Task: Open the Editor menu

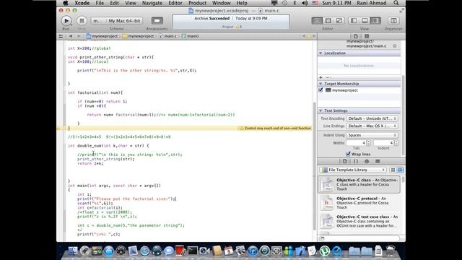Action: coord(175,3)
